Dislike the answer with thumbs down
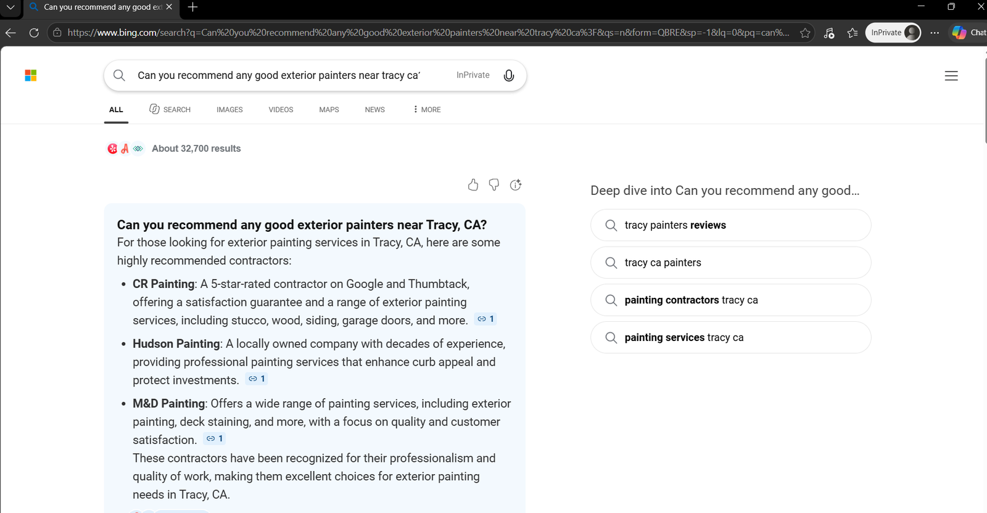The width and height of the screenshot is (987, 513). [x=494, y=184]
